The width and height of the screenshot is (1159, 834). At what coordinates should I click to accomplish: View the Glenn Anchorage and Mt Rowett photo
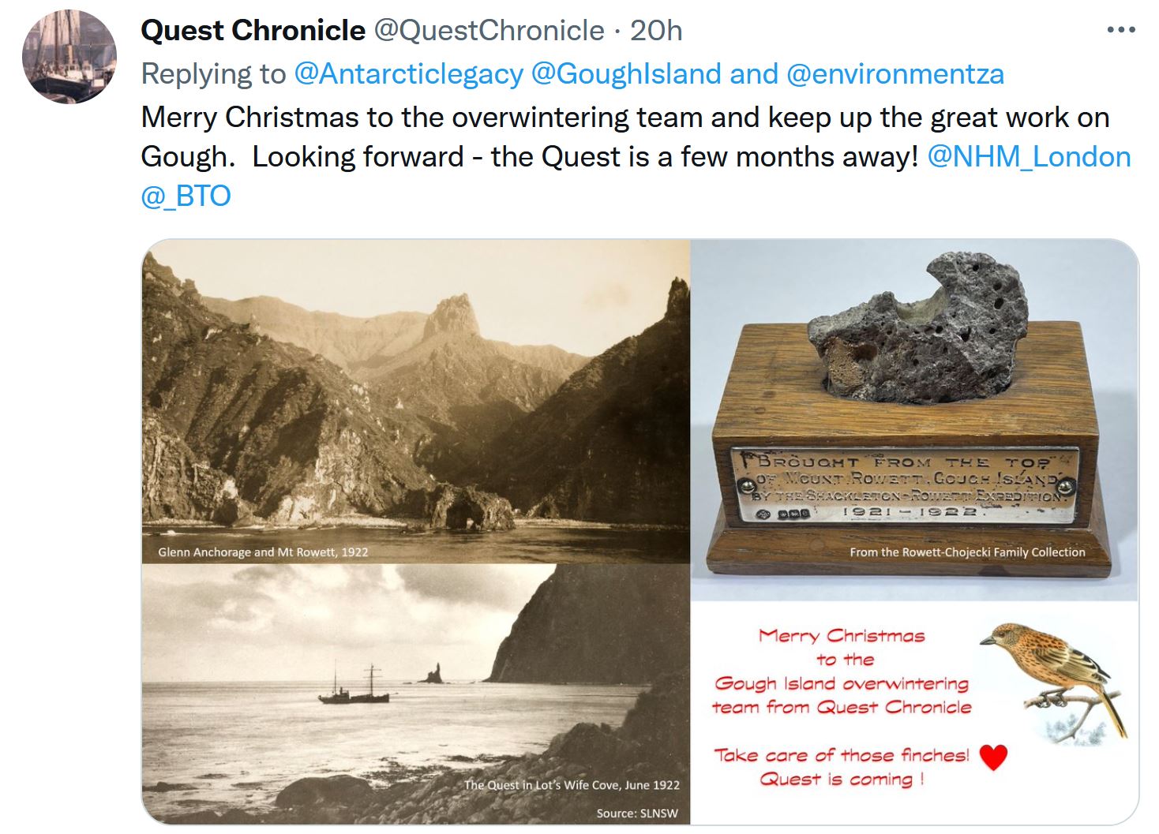tap(416, 402)
